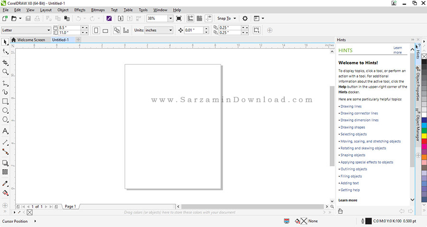Click the canvas vertical scrollbar

click(x=332, y=126)
